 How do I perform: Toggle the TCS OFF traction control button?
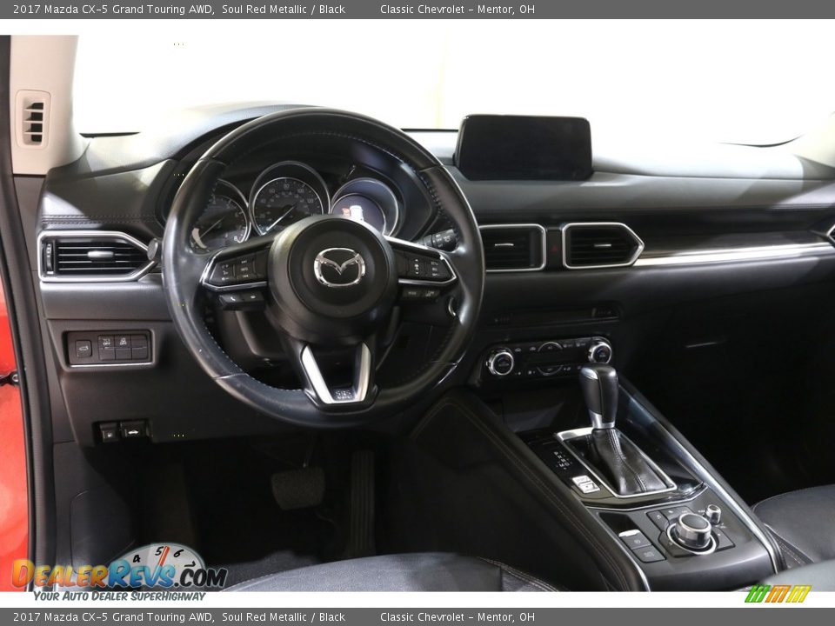(x=106, y=341)
